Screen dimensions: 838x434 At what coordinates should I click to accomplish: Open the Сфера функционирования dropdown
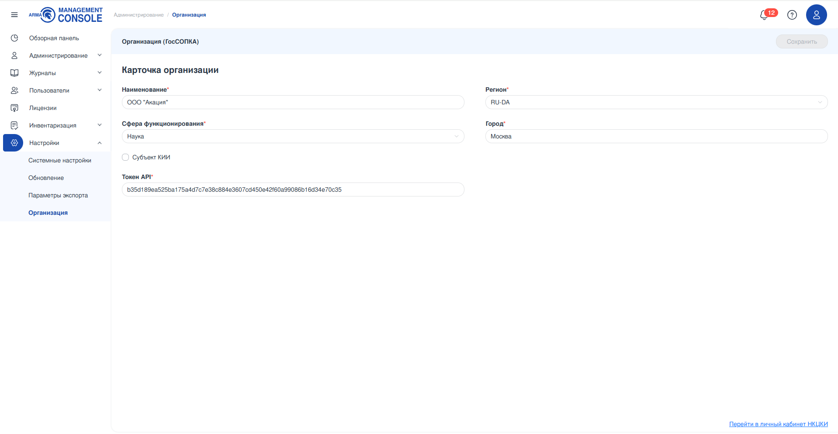pyautogui.click(x=293, y=136)
